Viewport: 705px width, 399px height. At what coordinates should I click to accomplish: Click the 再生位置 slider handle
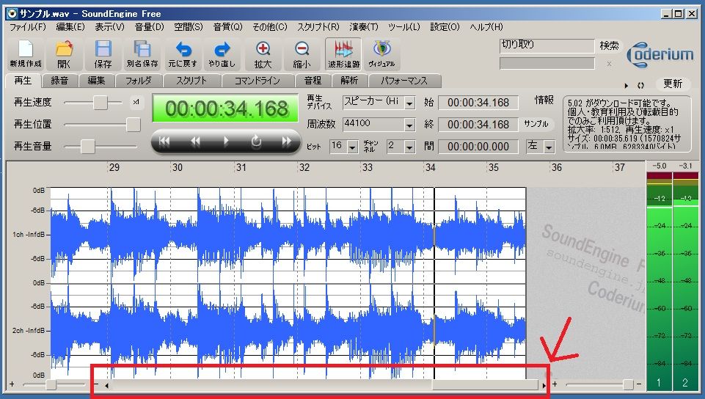coord(133,125)
